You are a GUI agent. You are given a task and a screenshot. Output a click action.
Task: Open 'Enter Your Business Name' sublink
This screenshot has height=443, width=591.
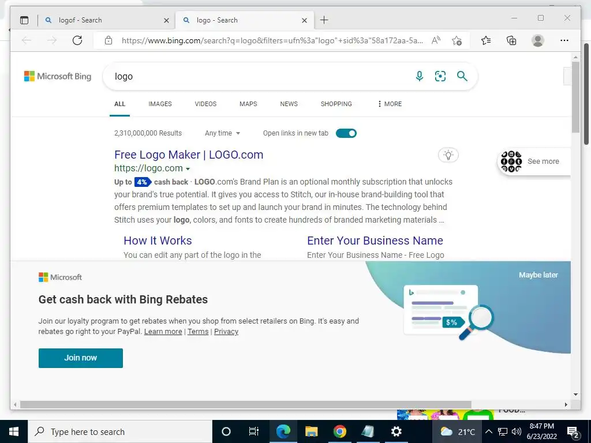point(375,241)
